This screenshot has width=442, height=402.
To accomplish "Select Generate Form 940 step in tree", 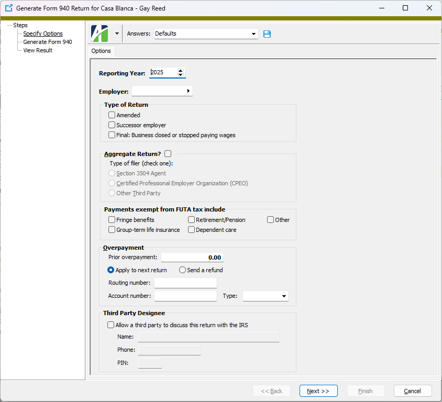I will click(48, 42).
